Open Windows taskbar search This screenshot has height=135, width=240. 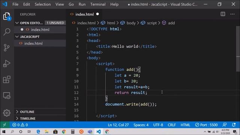[12, 132]
